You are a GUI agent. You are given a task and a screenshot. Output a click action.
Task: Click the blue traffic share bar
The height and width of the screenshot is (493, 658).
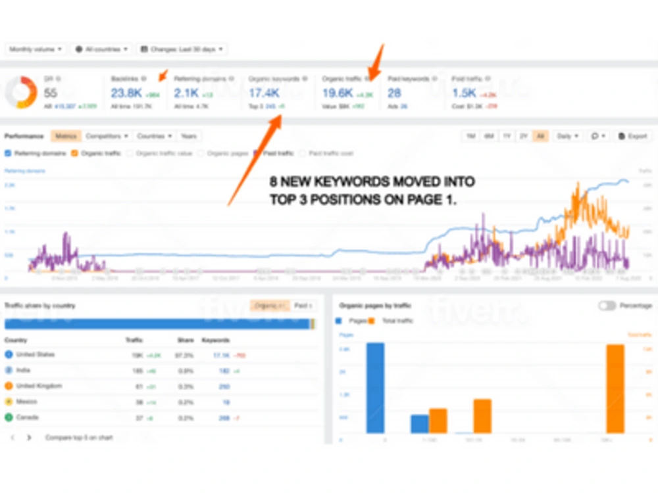click(x=157, y=323)
